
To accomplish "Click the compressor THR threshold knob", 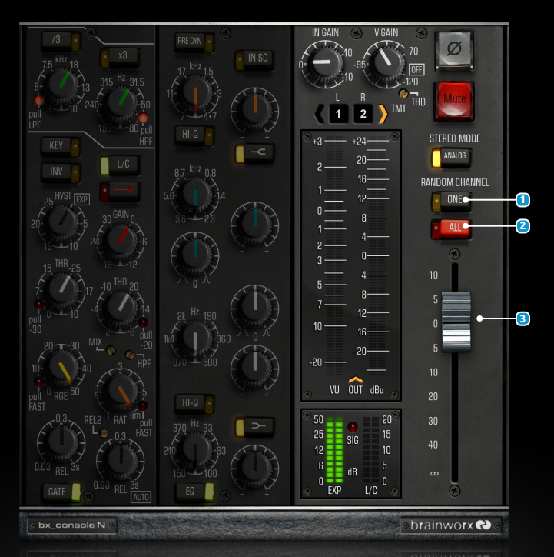I will coord(121,308).
